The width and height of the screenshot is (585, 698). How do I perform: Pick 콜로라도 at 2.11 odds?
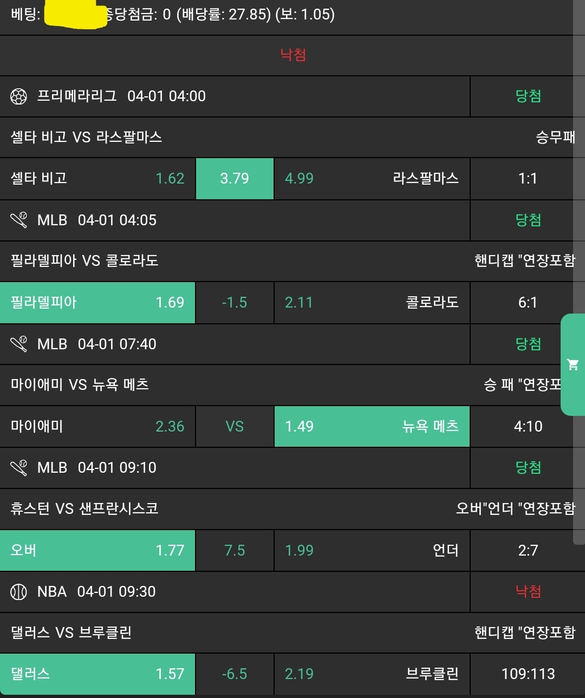click(x=372, y=302)
